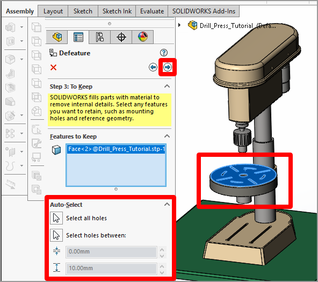The image size is (318, 282).
Task: Click Select holes between cursor button
Action: (56, 235)
